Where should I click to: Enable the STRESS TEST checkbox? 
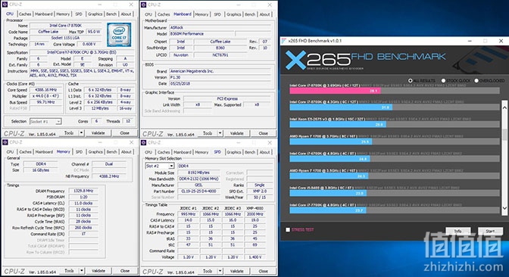288,229
